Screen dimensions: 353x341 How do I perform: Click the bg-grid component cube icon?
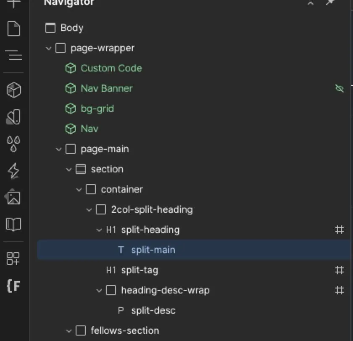coord(71,108)
